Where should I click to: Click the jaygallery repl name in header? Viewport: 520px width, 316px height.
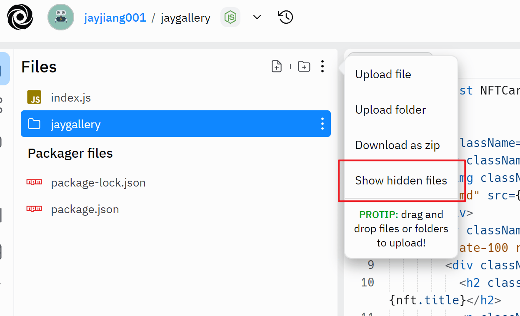185,18
